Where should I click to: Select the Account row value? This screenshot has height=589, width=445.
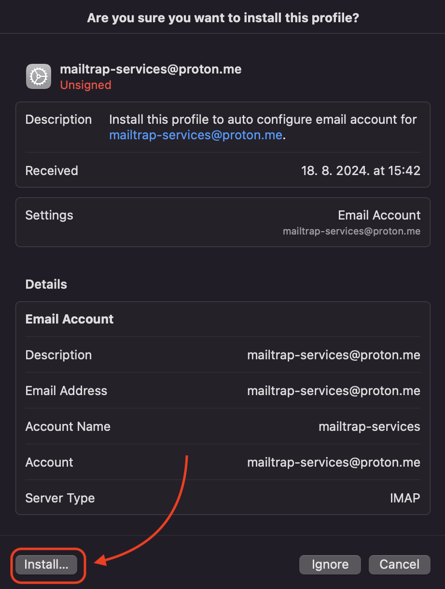(334, 462)
